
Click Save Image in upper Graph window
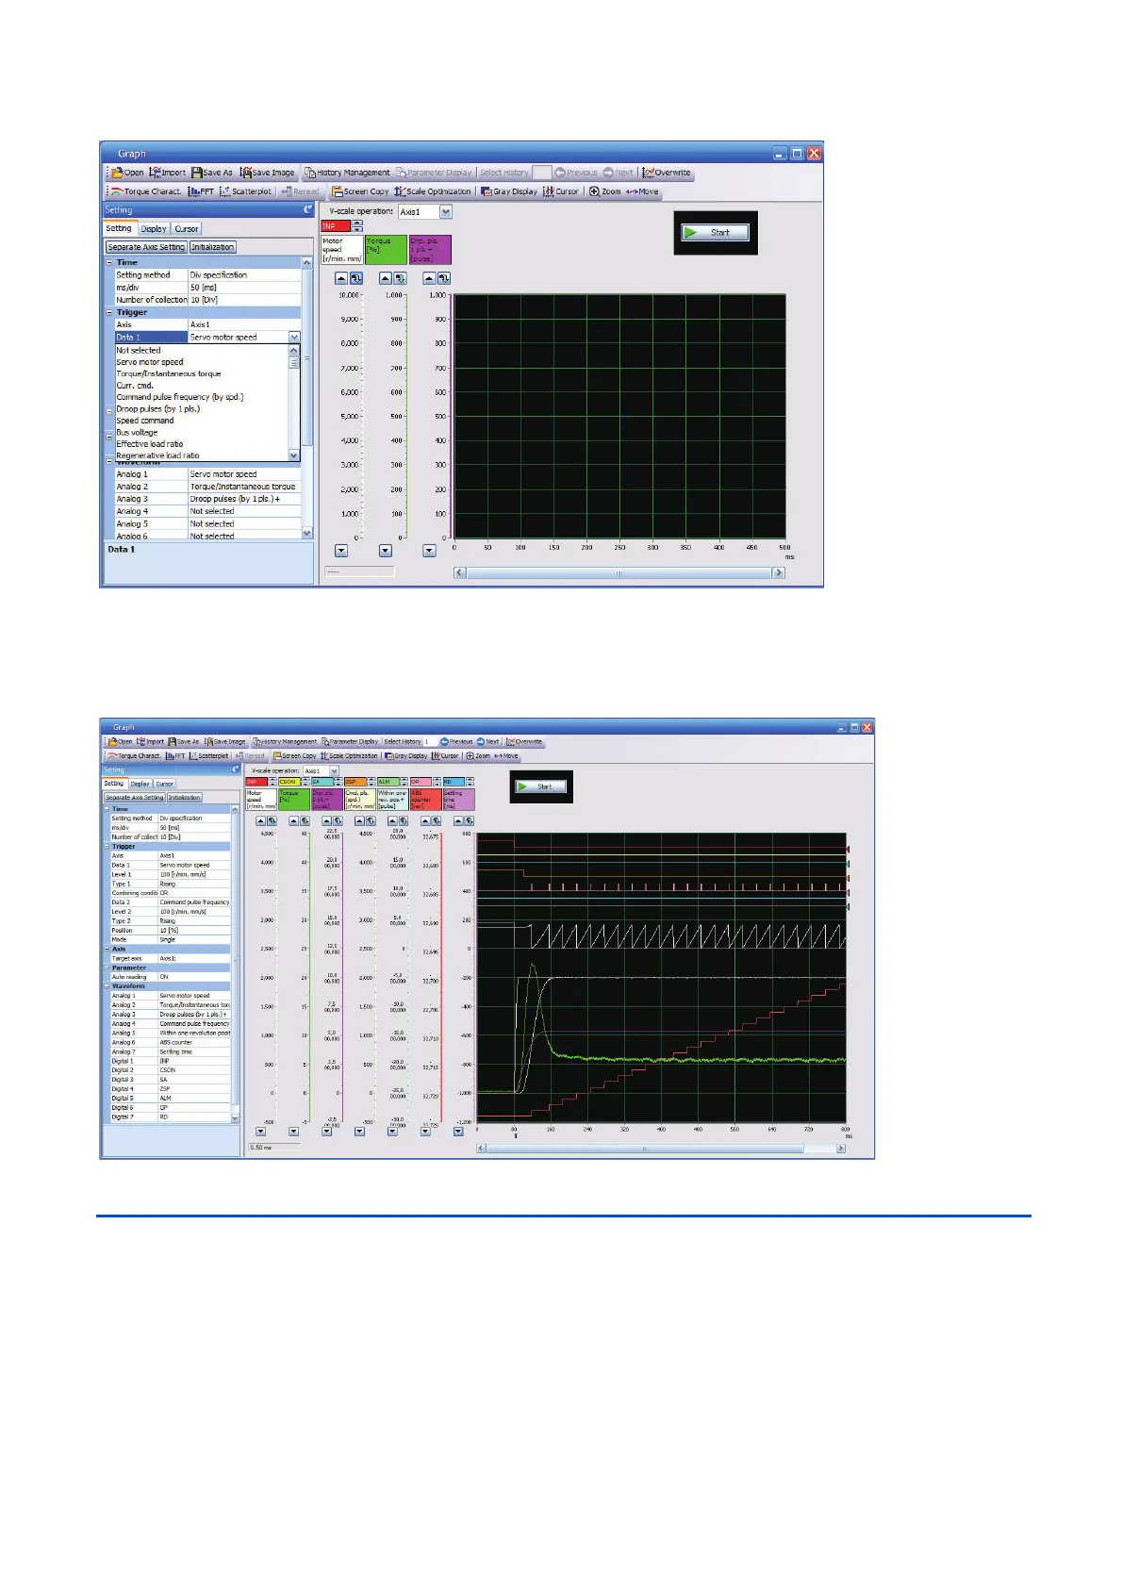(x=268, y=173)
